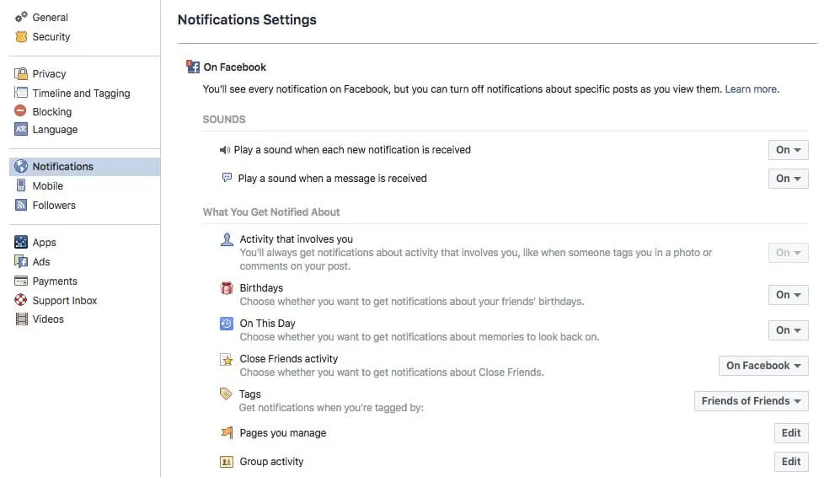Click the Support Inbox lifebuoy icon

[21, 301]
